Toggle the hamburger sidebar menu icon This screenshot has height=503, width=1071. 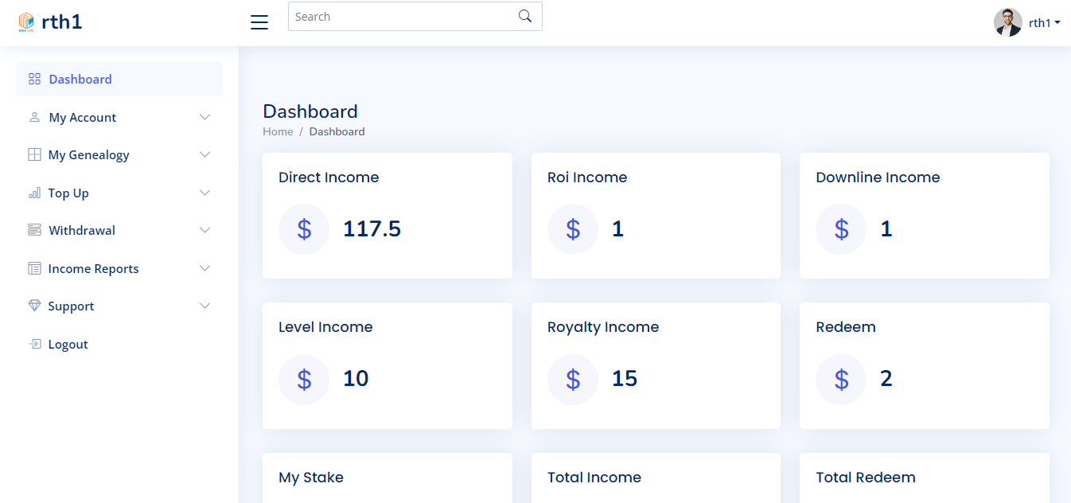point(259,22)
